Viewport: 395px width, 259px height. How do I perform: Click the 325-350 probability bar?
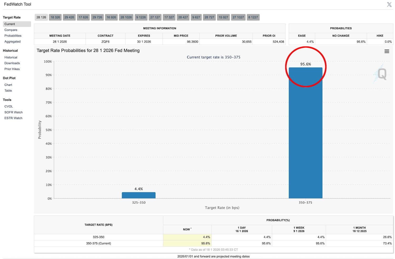(x=139, y=195)
